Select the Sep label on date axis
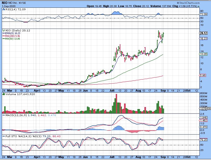This screenshot has width=211, height=160. point(162,90)
